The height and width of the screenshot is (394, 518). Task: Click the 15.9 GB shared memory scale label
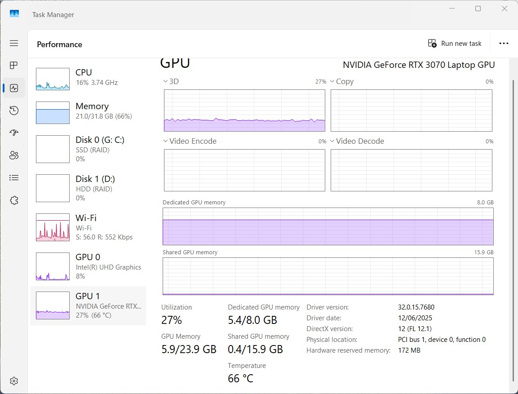484,252
